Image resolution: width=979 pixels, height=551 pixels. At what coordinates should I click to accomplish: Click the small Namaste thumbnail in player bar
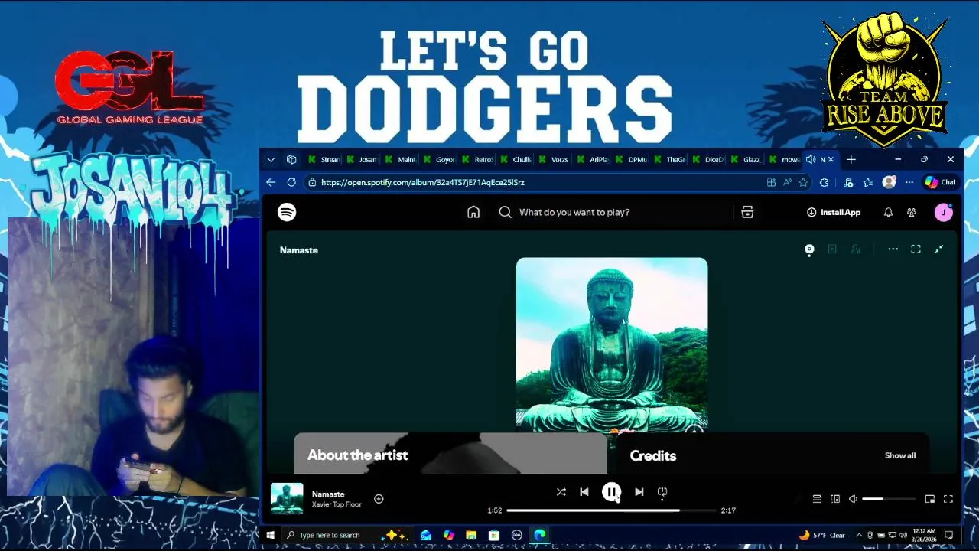287,499
